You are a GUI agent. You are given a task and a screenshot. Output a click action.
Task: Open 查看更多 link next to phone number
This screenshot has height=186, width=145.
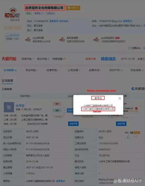[54, 21]
